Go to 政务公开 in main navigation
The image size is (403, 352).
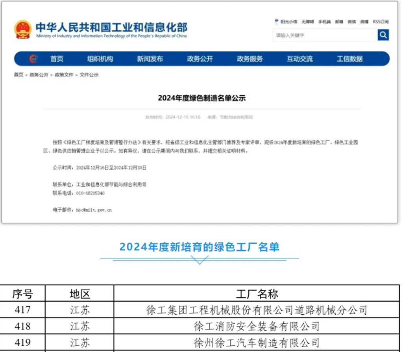[x=200, y=59]
